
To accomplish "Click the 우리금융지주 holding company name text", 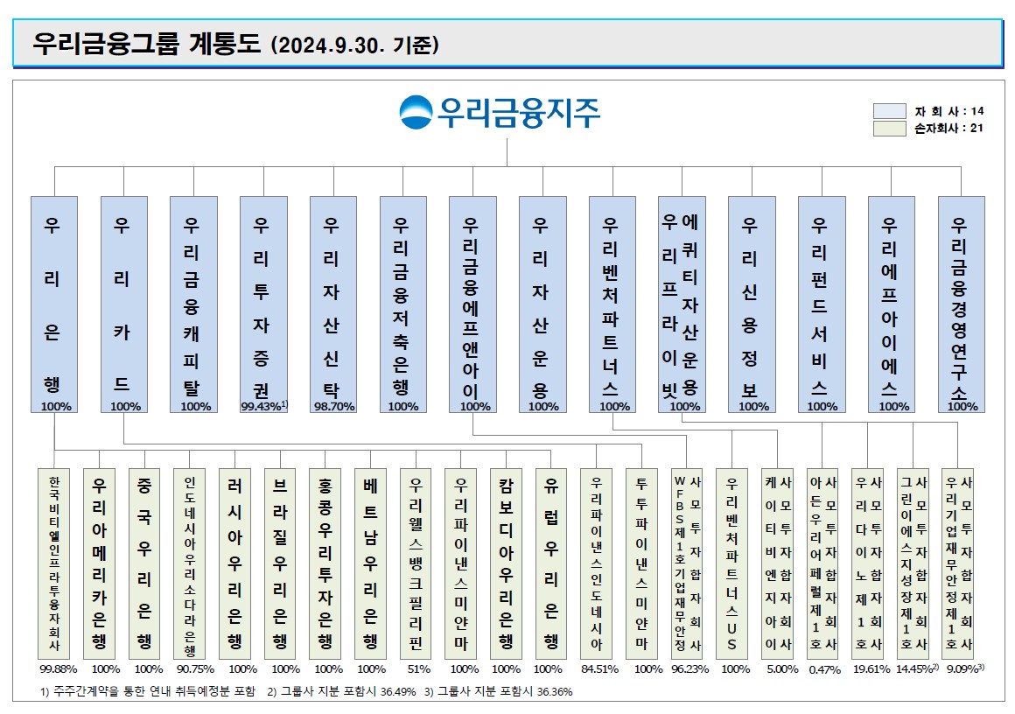I will pyautogui.click(x=519, y=113).
